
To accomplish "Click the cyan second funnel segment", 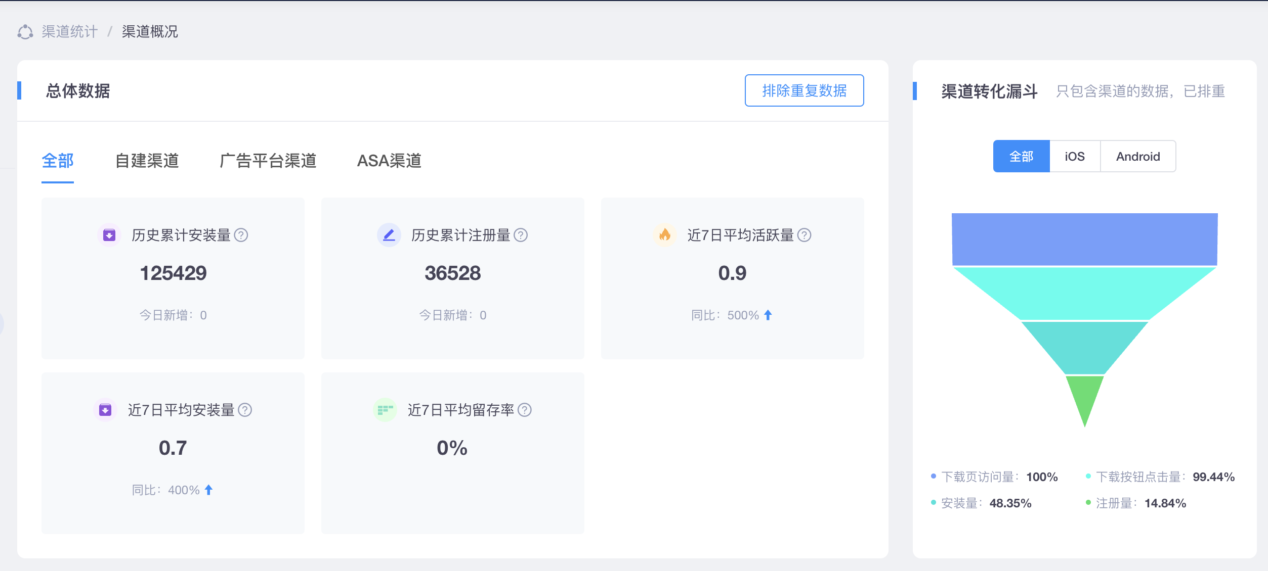I will (1085, 293).
